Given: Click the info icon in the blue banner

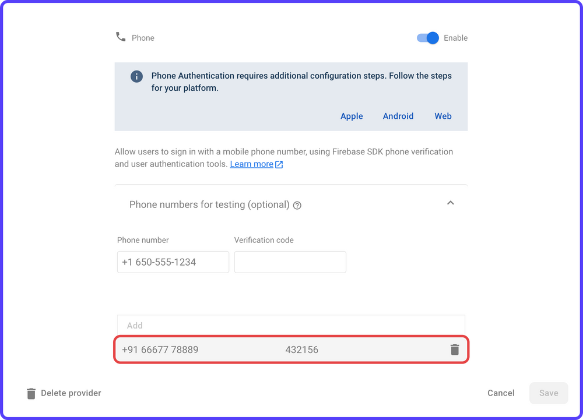Looking at the screenshot, I should tap(136, 76).
